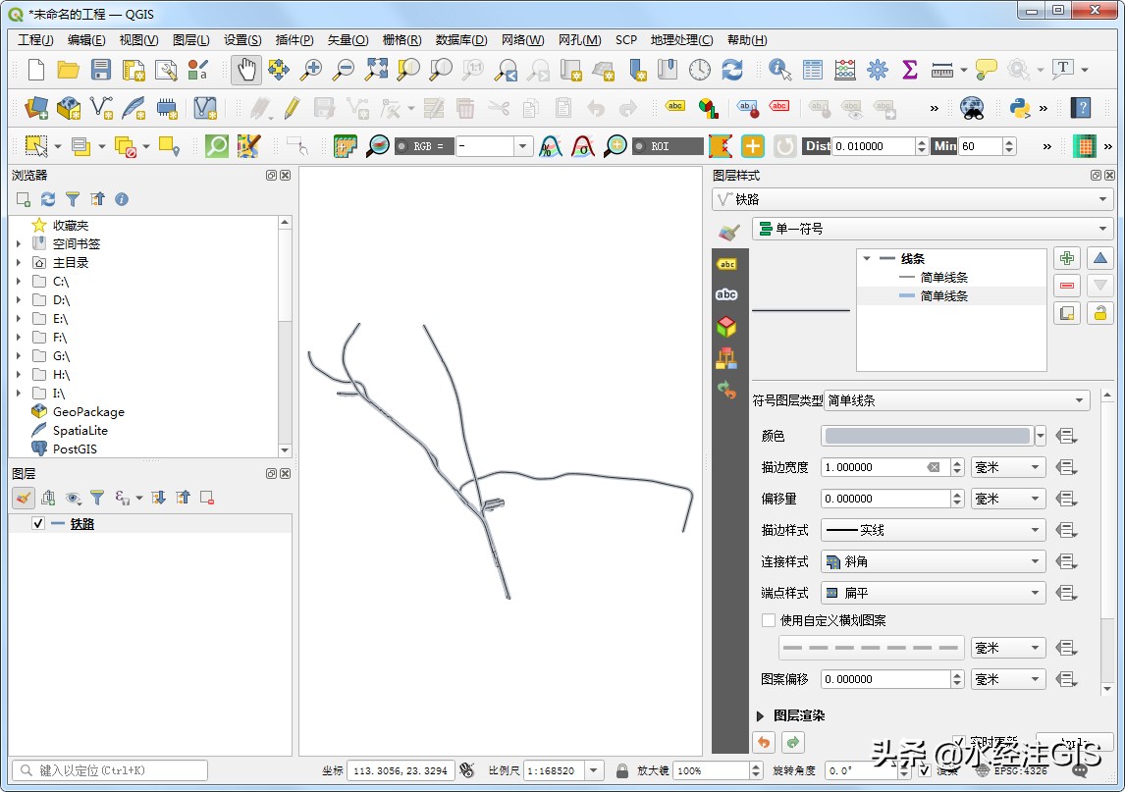1125x792 pixels.
Task: Open the Labels panel abc icon
Action: pos(726,264)
